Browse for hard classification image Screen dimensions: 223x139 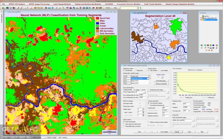click(193, 120)
